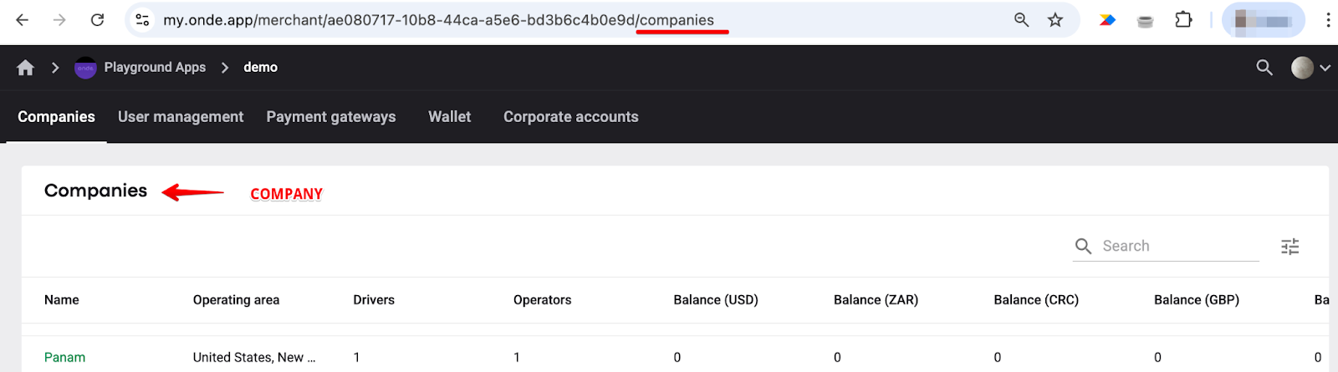Bookmark this page with star icon
Image resolution: width=1338 pixels, height=372 pixels.
click(1055, 20)
